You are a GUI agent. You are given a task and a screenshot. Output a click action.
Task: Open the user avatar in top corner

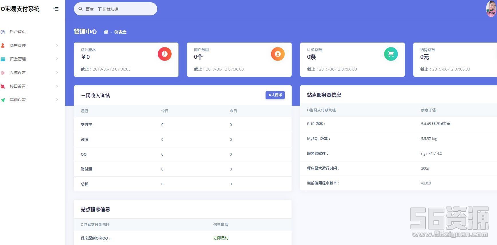[491, 9]
